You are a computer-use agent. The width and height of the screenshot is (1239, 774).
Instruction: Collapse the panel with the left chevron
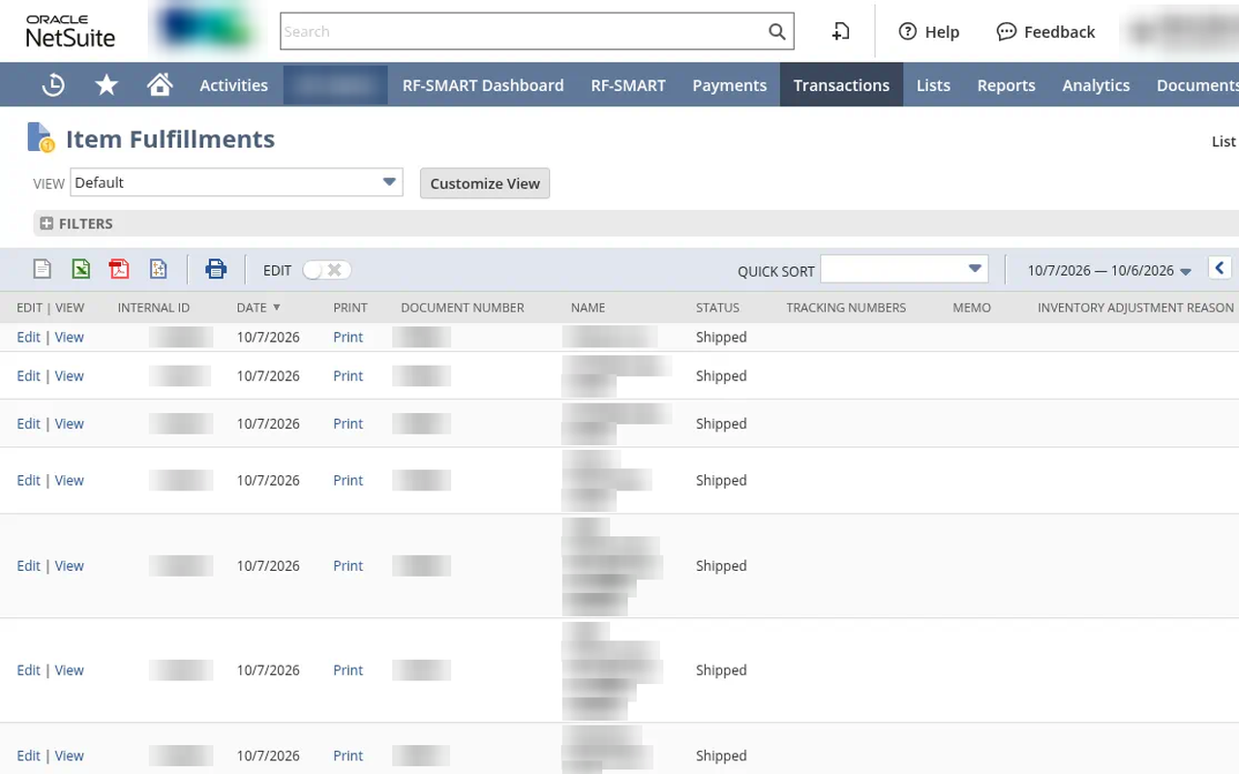[1220, 269]
